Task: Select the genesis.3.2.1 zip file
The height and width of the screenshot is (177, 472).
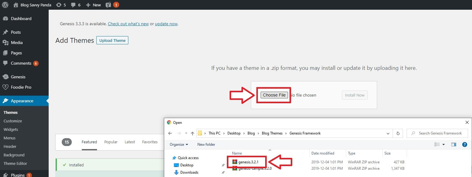Action: pyautogui.click(x=248, y=162)
